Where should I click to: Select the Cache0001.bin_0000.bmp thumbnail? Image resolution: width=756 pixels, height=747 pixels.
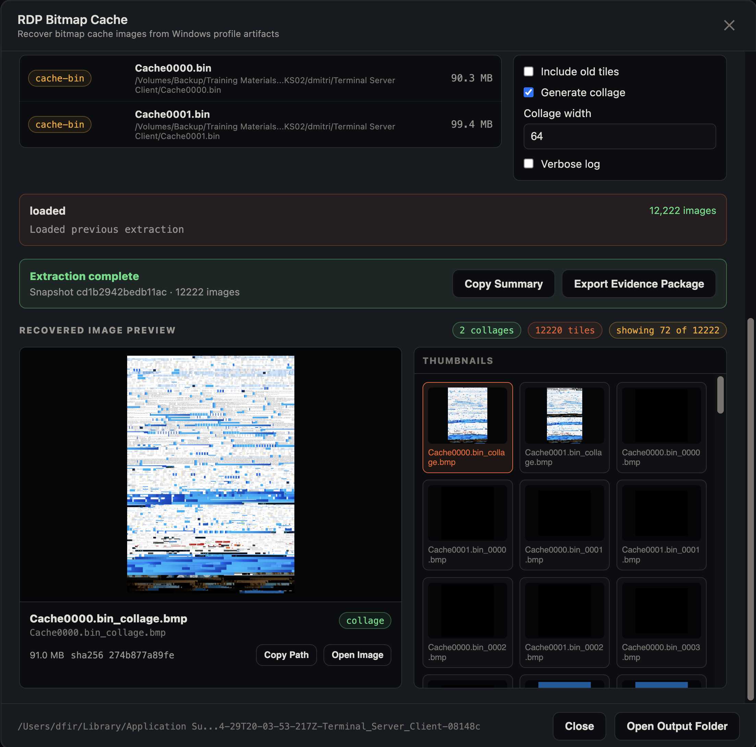pyautogui.click(x=467, y=525)
